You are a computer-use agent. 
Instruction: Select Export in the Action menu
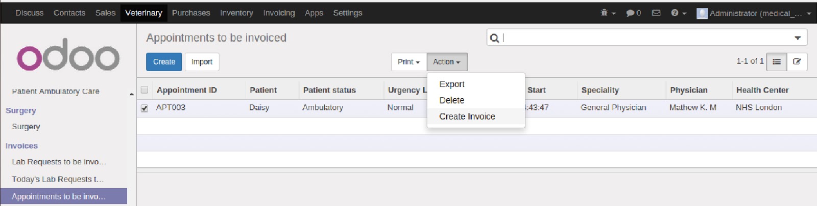click(452, 84)
